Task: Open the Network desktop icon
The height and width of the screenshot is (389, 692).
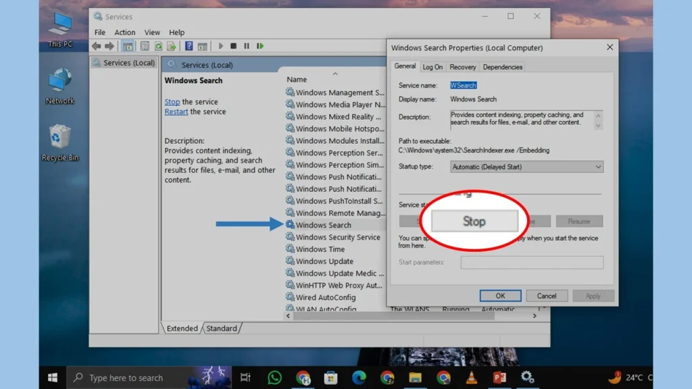Action: (60, 86)
